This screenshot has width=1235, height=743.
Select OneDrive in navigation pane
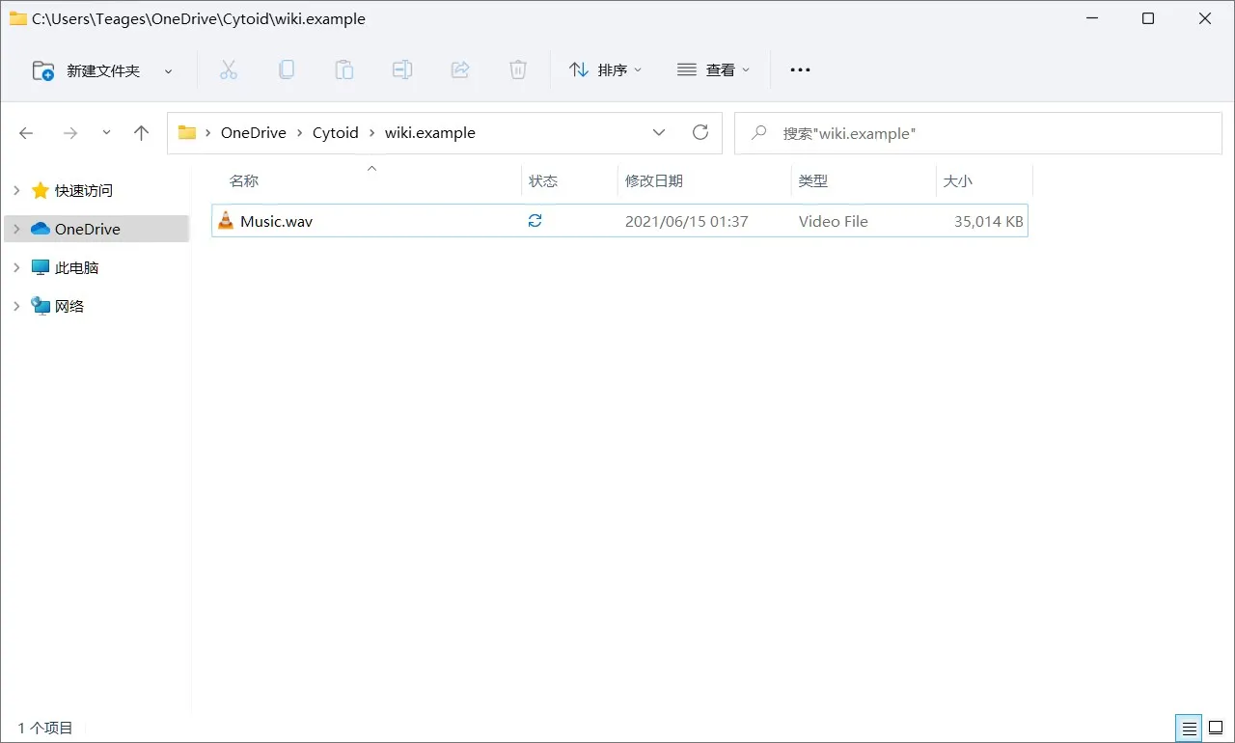coord(87,229)
